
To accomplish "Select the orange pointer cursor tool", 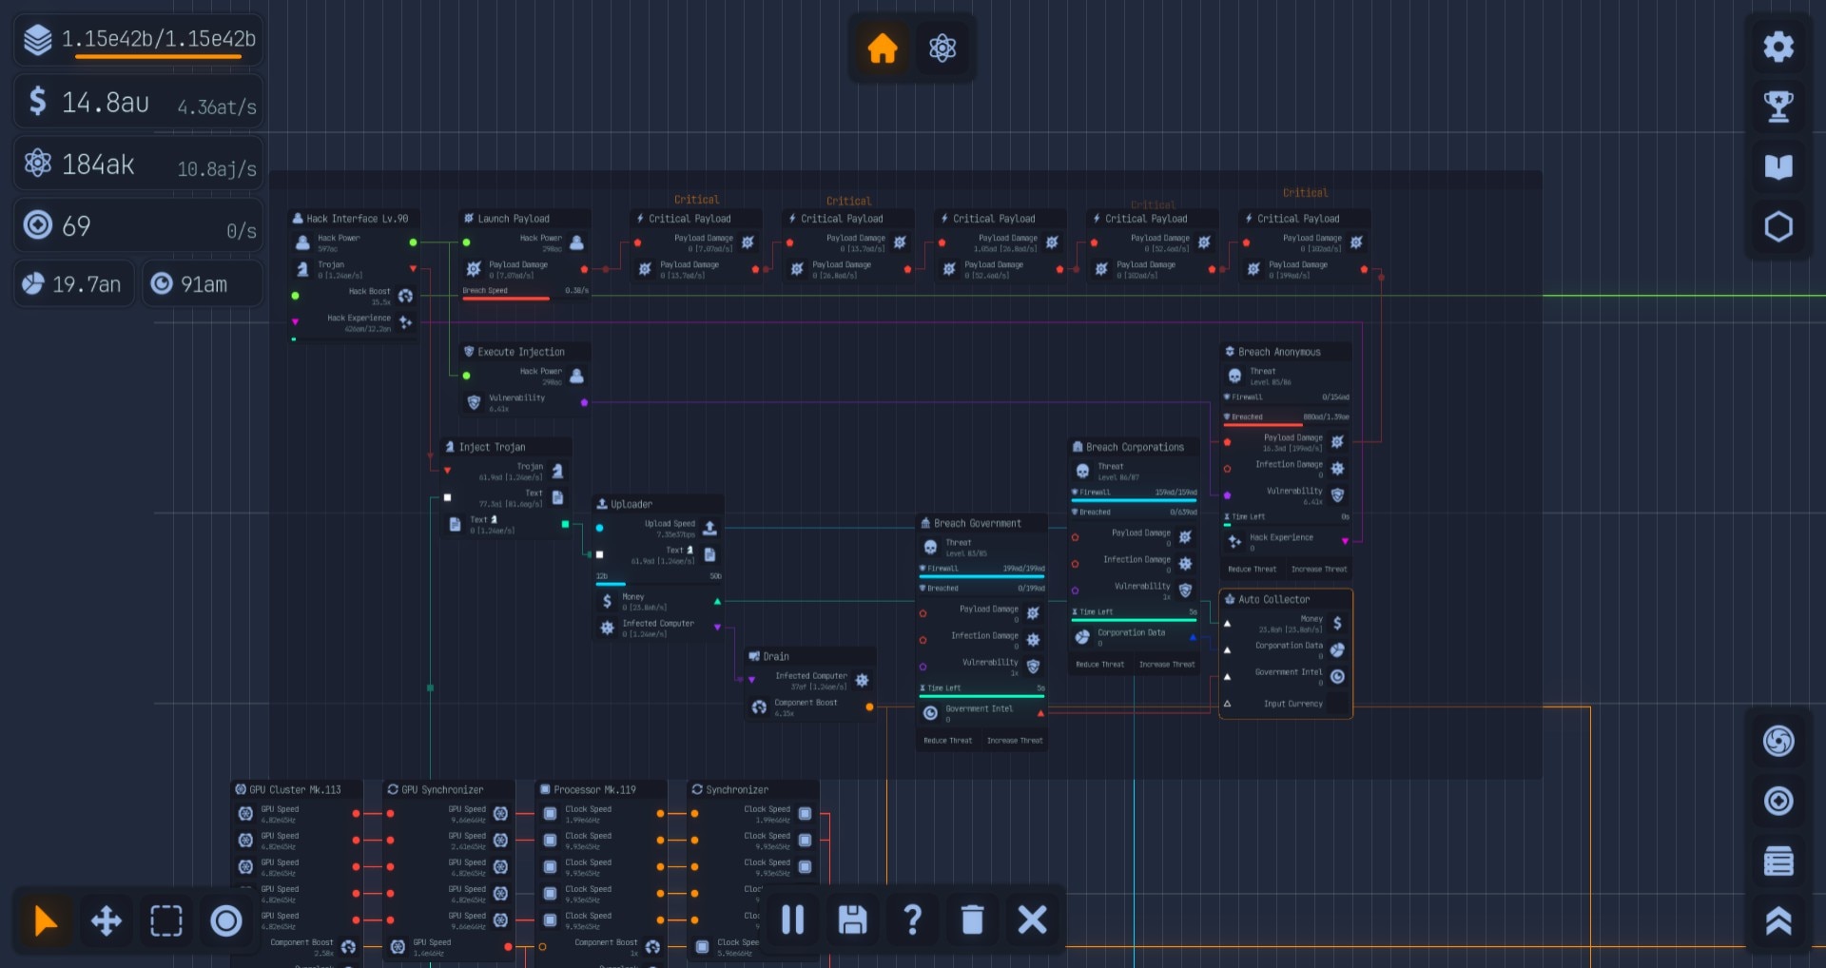I will [x=45, y=920].
